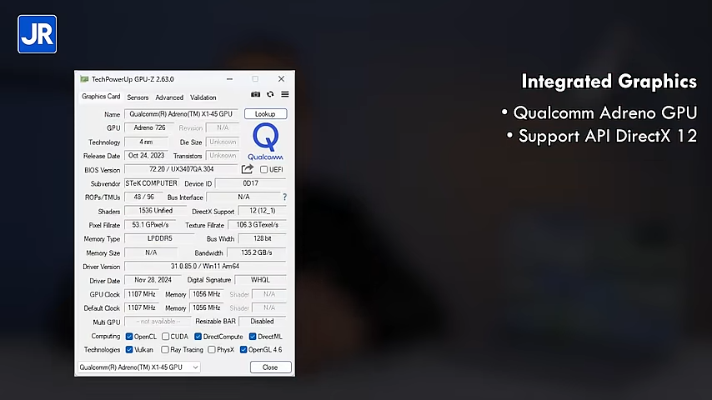Viewport: 712px width, 400px height.
Task: Click the Resizable BAR Disabled value
Action: (x=263, y=322)
